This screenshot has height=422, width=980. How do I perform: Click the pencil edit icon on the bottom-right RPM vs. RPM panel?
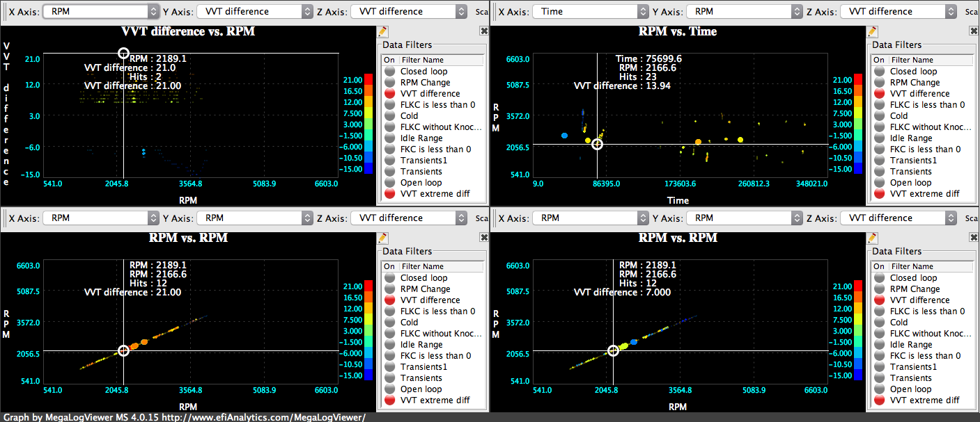click(871, 237)
